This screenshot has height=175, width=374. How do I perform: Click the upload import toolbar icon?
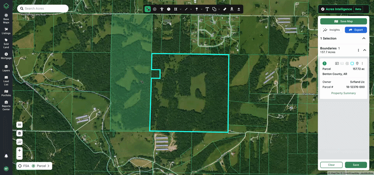coord(239,9)
